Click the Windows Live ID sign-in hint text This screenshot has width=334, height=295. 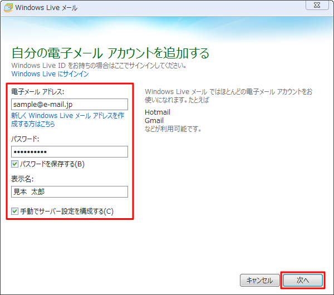[99, 65]
